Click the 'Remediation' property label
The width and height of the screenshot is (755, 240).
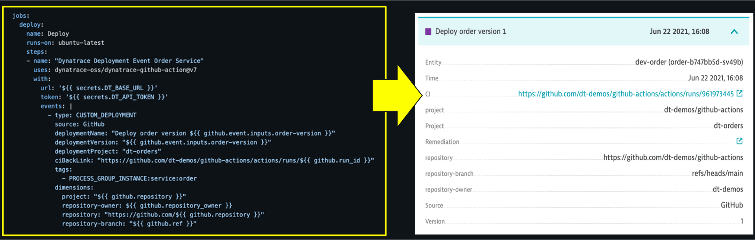click(442, 142)
